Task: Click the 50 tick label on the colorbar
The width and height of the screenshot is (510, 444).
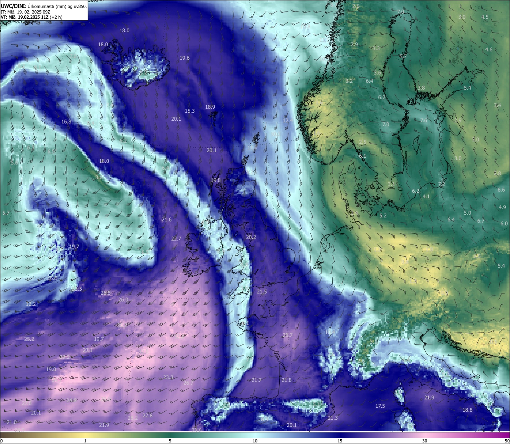Action: pos(506,441)
